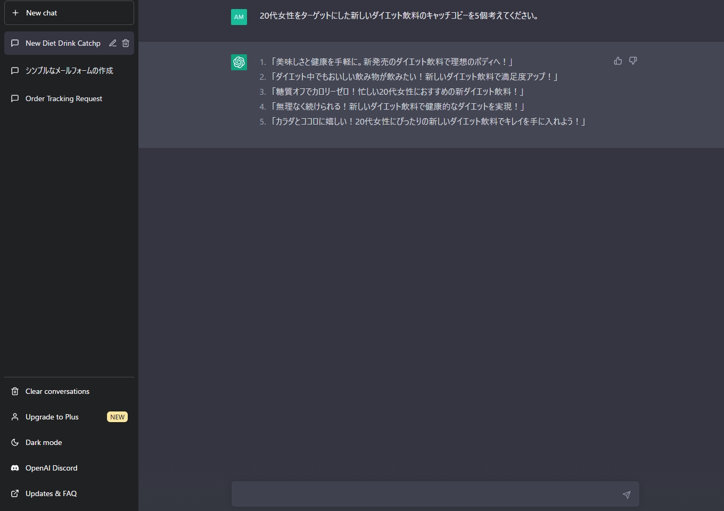Give the response a thumbs down
The width and height of the screenshot is (724, 511).
[x=633, y=61]
